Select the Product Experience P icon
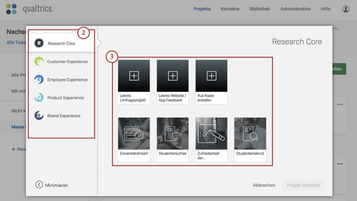The height and width of the screenshot is (201, 357). pos(39,97)
